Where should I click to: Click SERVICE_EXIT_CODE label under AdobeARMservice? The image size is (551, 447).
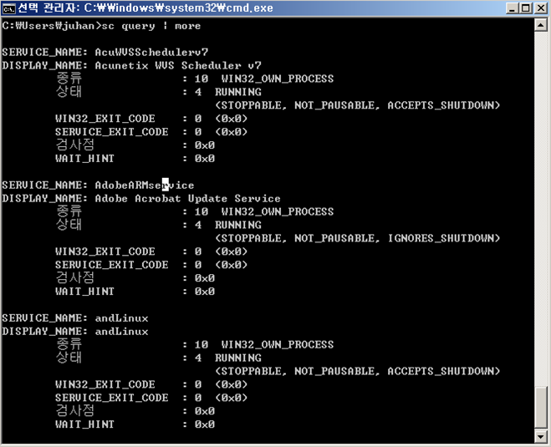(112, 265)
